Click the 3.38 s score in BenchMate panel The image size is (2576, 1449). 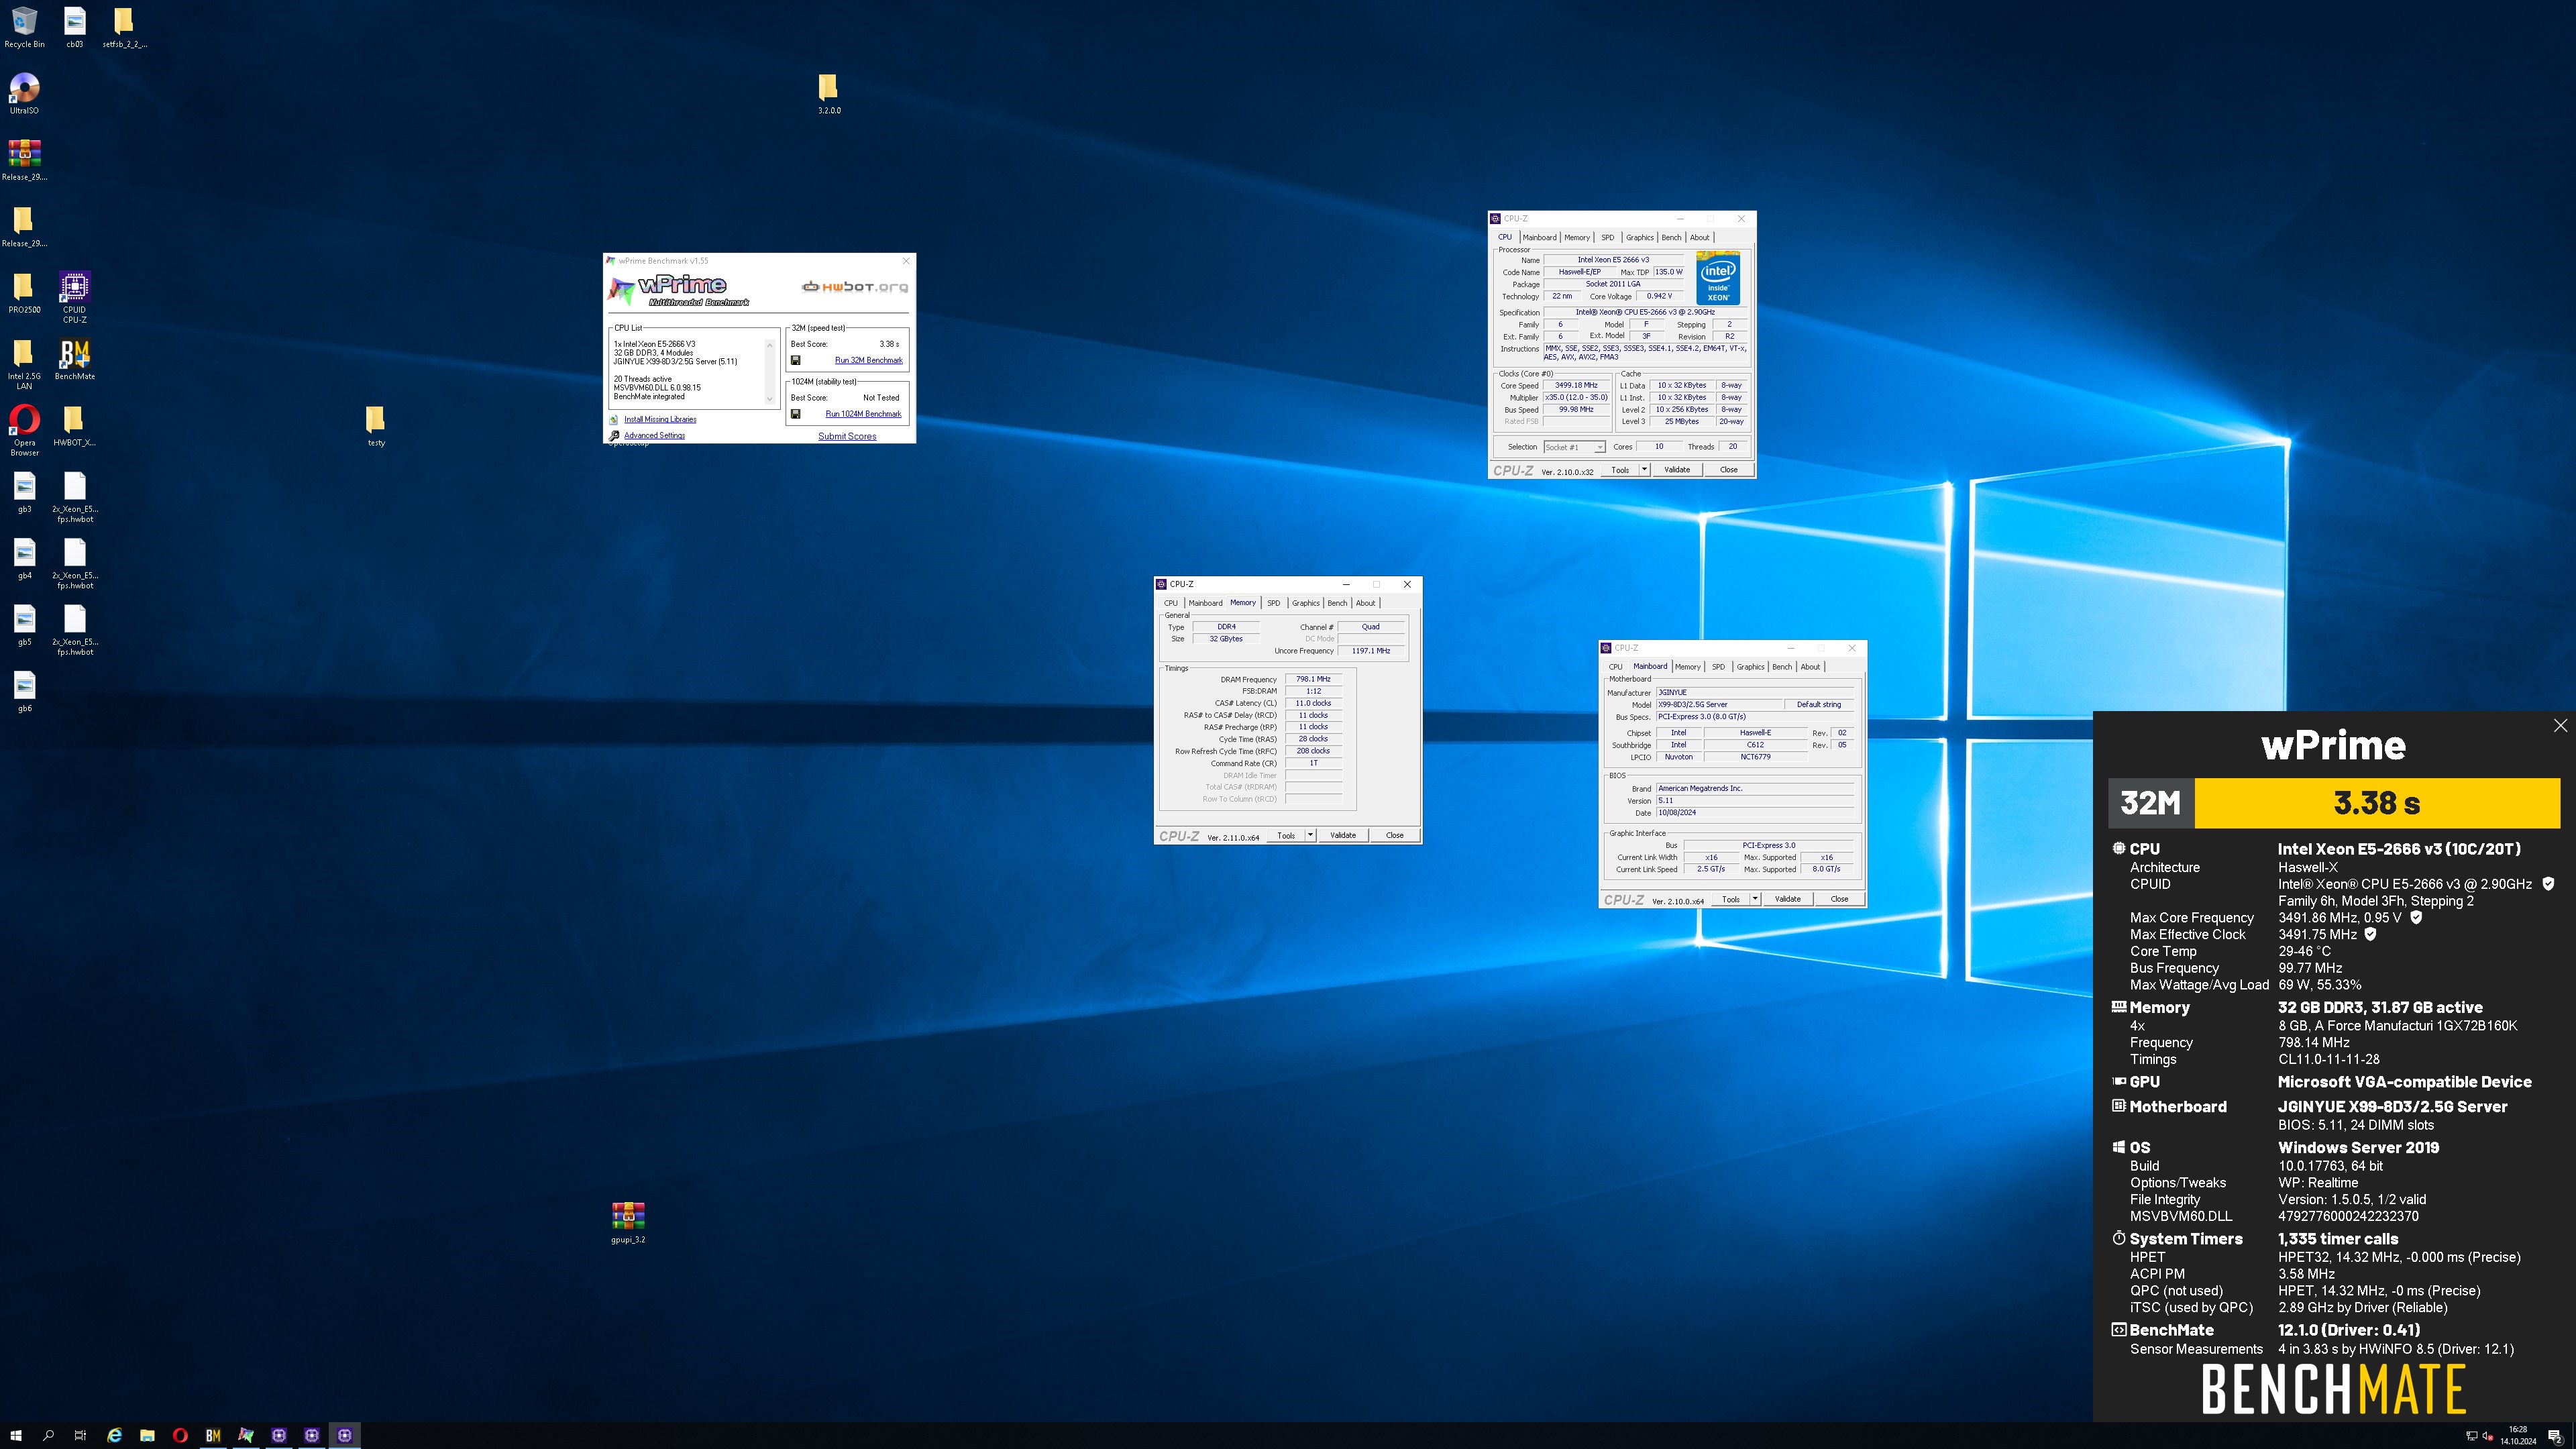tap(2377, 803)
